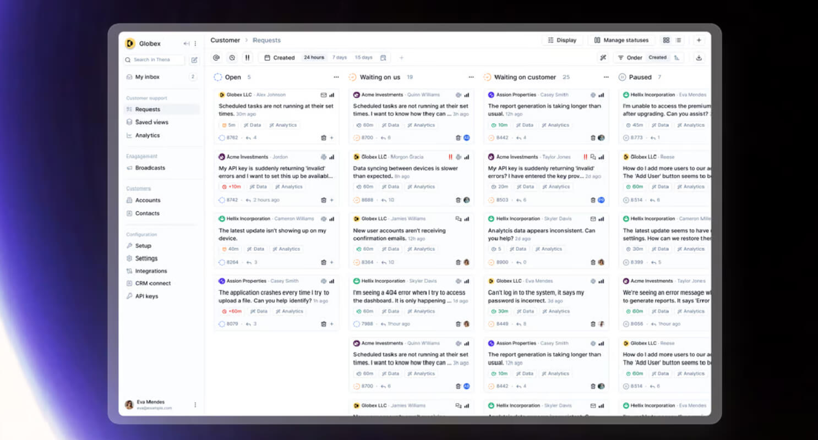818x440 pixels.
Task: Click the assignee avatar on ticket 8688
Action: [x=466, y=200]
